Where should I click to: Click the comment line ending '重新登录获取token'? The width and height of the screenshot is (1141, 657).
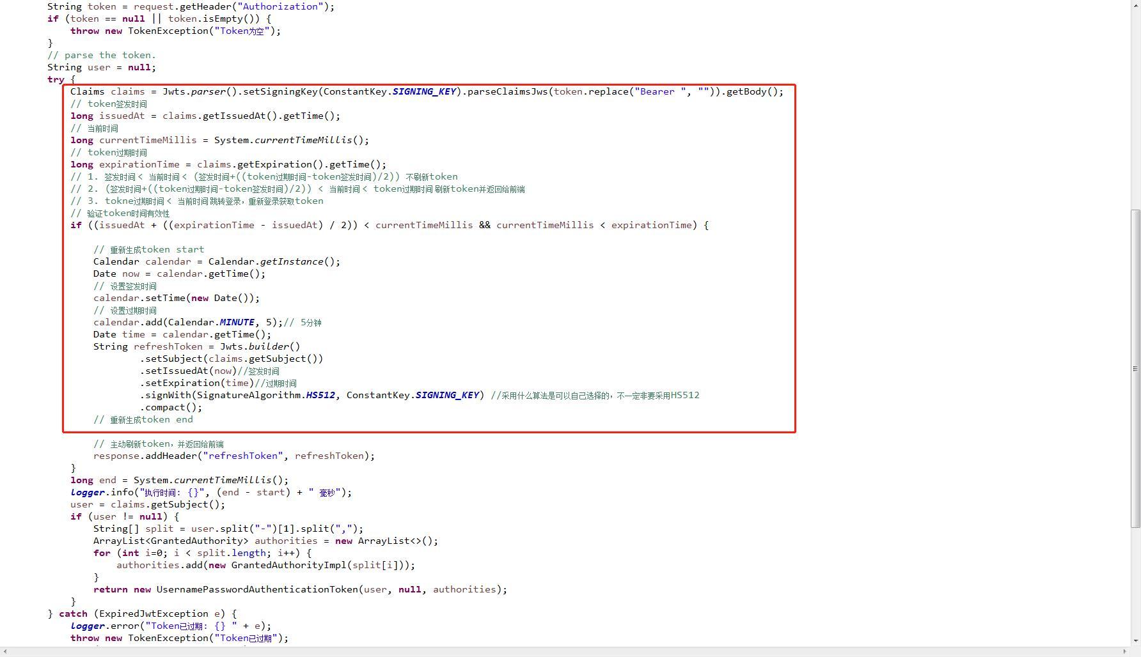[197, 201]
